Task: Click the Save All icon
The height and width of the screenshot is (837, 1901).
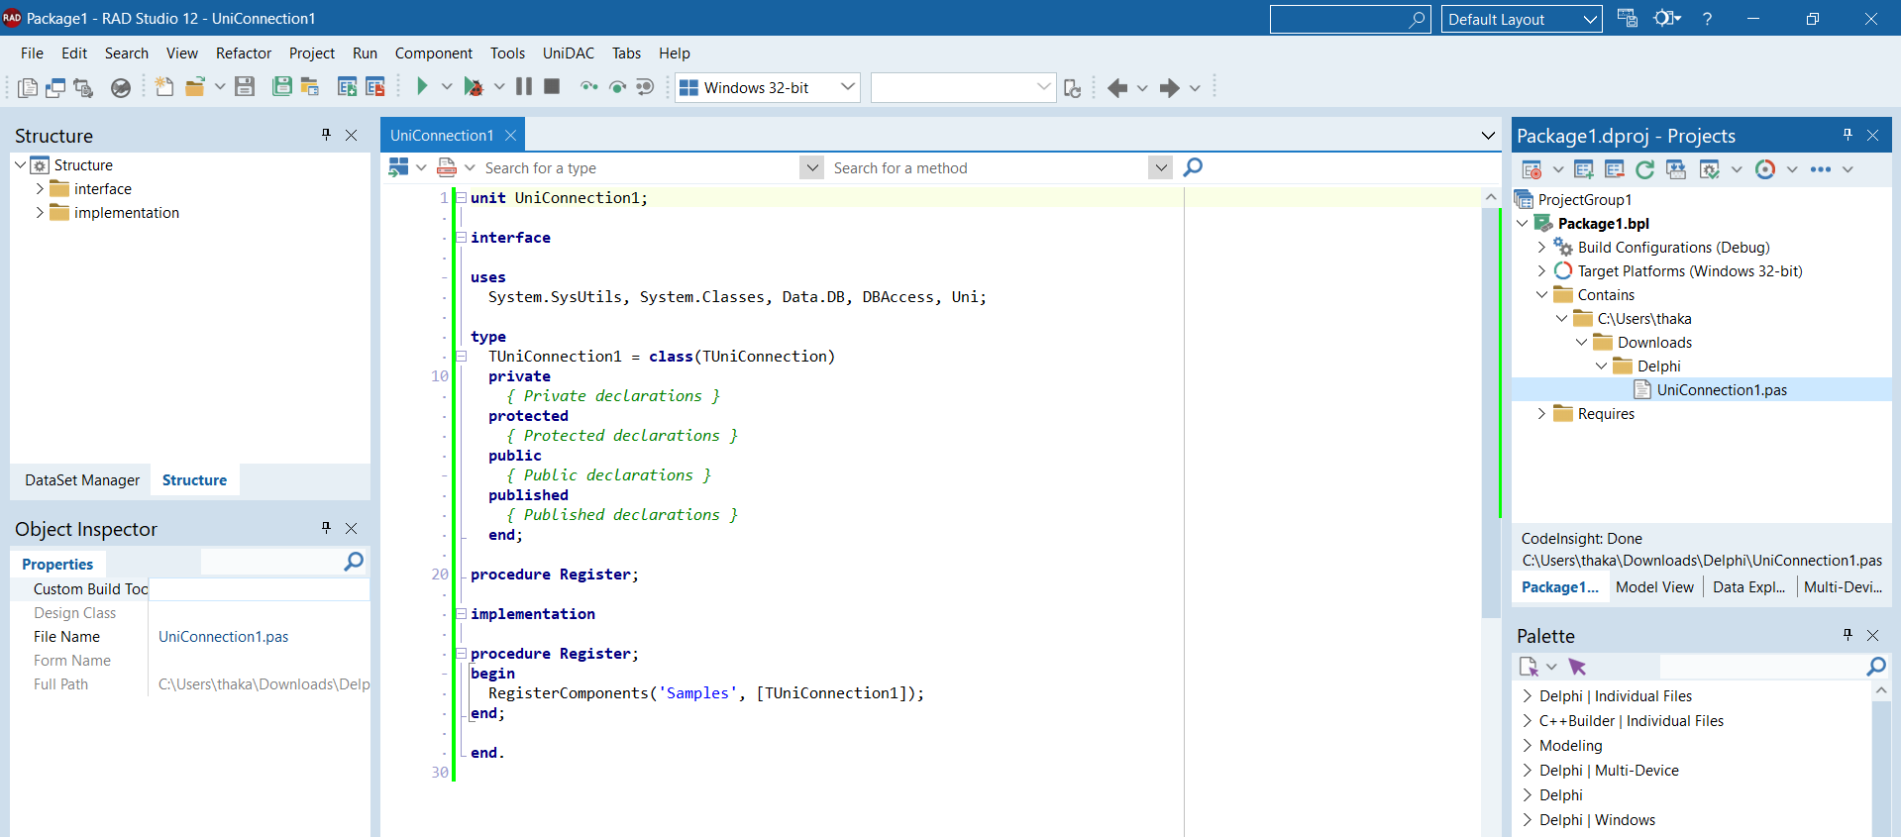Action: 282,87
